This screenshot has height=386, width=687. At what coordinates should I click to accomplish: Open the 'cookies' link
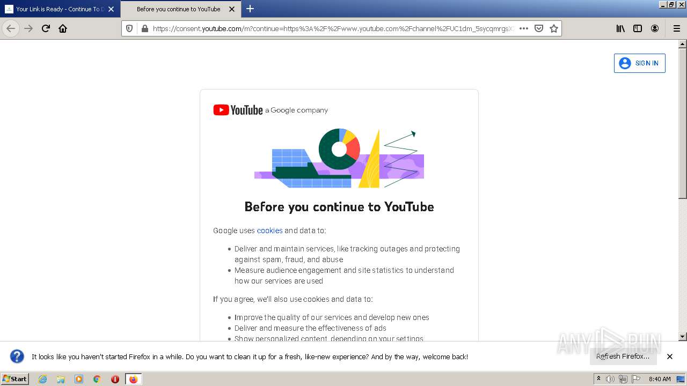(269, 231)
